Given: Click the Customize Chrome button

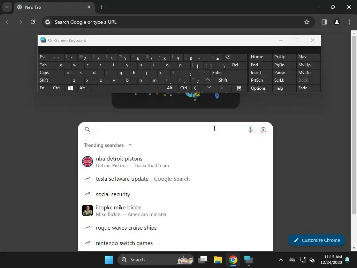Looking at the screenshot, I should [x=317, y=240].
